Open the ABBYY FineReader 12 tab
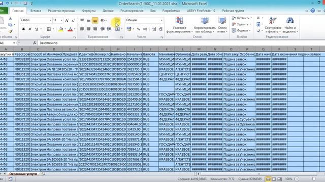This screenshot has height=182, width=325. tap(201, 11)
